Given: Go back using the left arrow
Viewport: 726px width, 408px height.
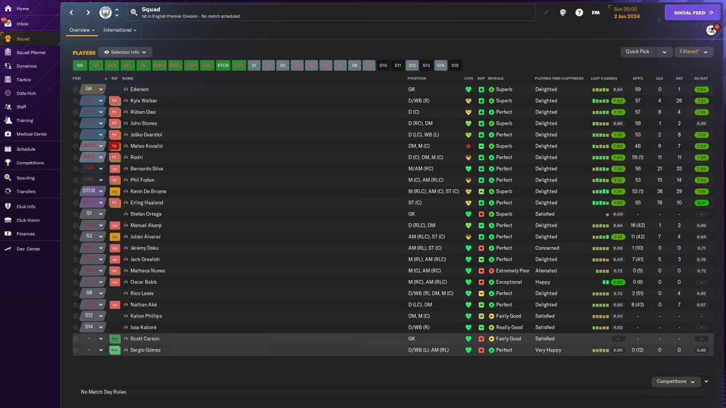Looking at the screenshot, I should 71,12.
